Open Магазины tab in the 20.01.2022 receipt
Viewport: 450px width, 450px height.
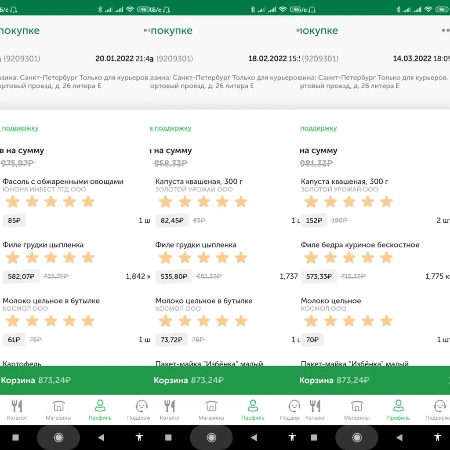coord(58,410)
